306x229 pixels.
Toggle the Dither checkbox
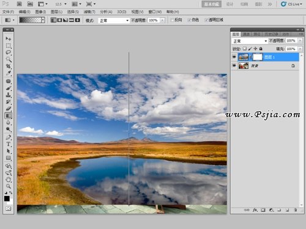(189, 20)
